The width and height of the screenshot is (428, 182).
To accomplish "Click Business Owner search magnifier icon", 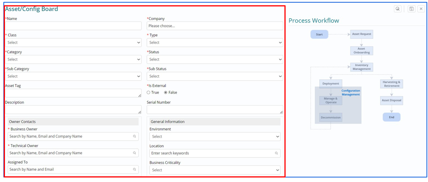I will click(x=134, y=136).
